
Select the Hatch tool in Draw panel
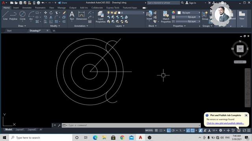click(37, 22)
